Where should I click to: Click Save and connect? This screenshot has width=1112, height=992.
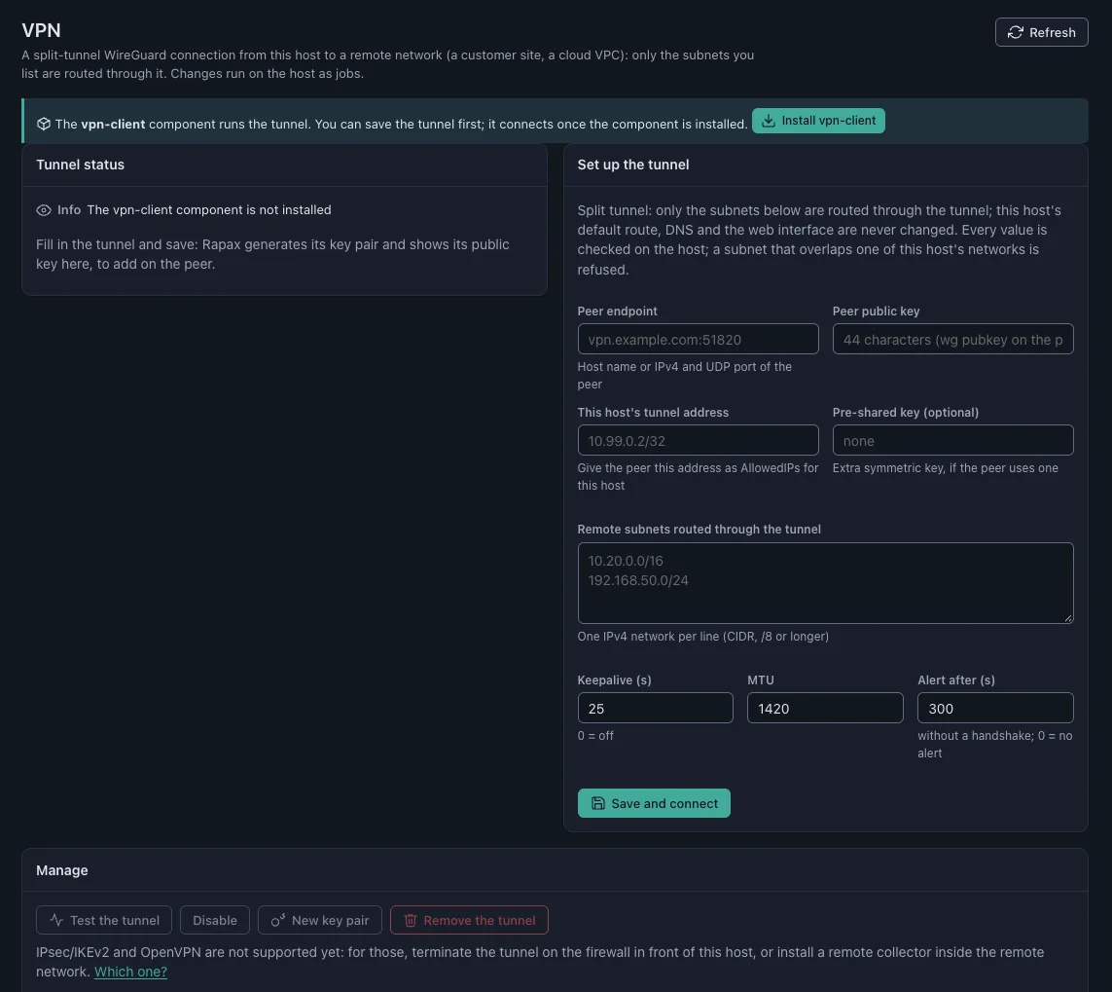click(653, 803)
